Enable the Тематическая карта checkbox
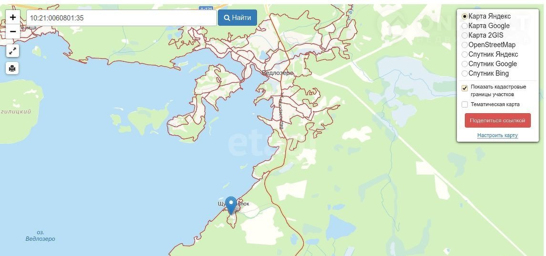This screenshot has width=546, height=256. pos(464,105)
